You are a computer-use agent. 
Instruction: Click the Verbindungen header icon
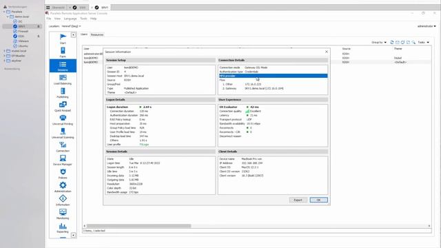(x=5, y=6)
